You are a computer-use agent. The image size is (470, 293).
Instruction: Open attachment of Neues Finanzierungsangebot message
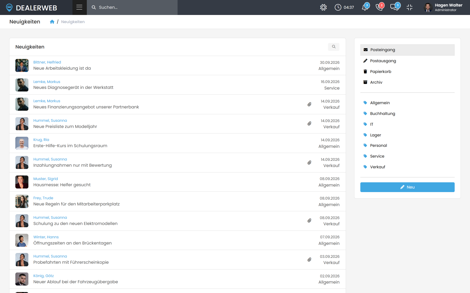click(x=309, y=104)
